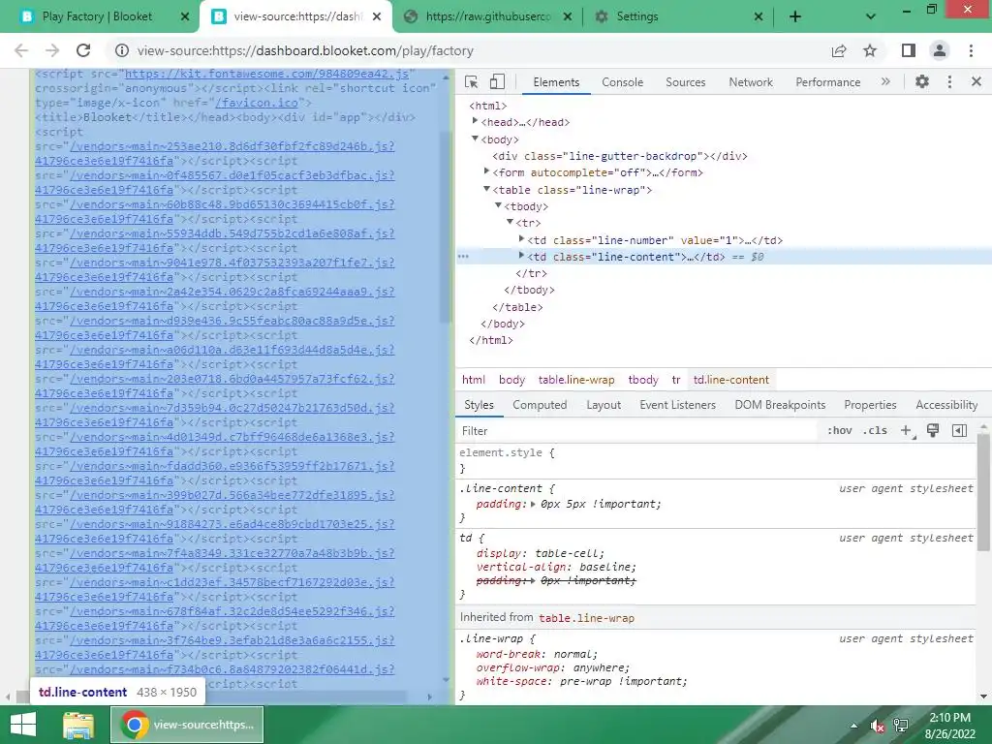This screenshot has height=744, width=992.
Task: Select the Elements panel tab
Action: 556,82
